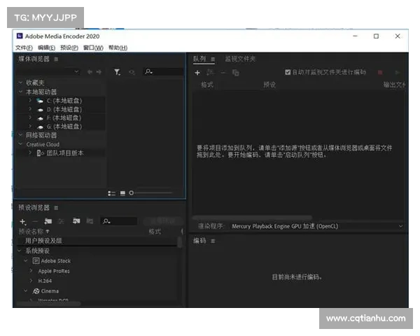Click the delete preset minus icon
Screen dimensions: 420x336
point(35,222)
